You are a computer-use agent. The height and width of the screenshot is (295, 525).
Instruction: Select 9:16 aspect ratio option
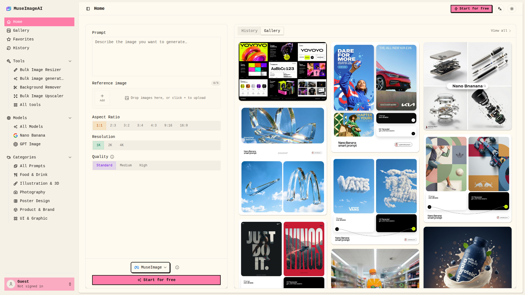(168, 126)
